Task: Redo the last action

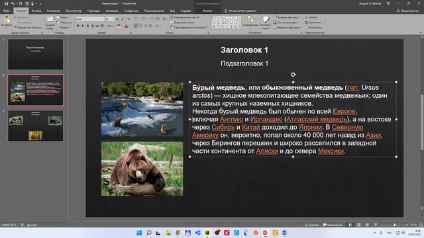Action: pos(21,3)
